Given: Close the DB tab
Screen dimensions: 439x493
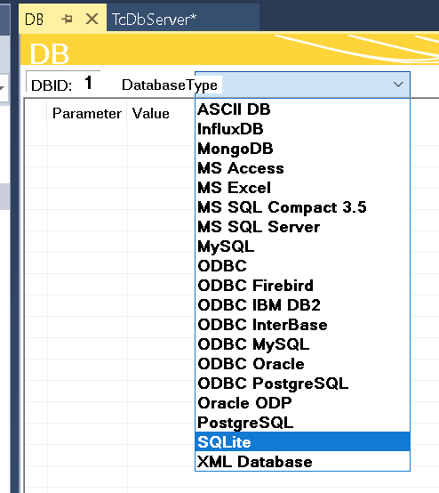Looking at the screenshot, I should pos(92,19).
